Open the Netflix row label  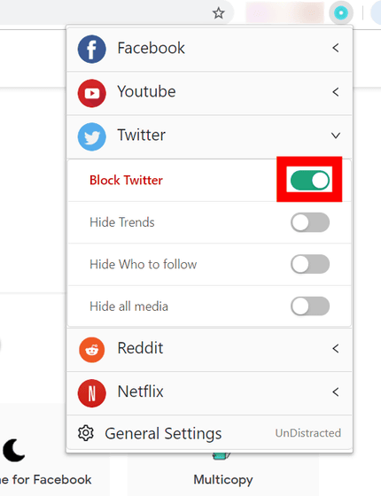tap(141, 391)
